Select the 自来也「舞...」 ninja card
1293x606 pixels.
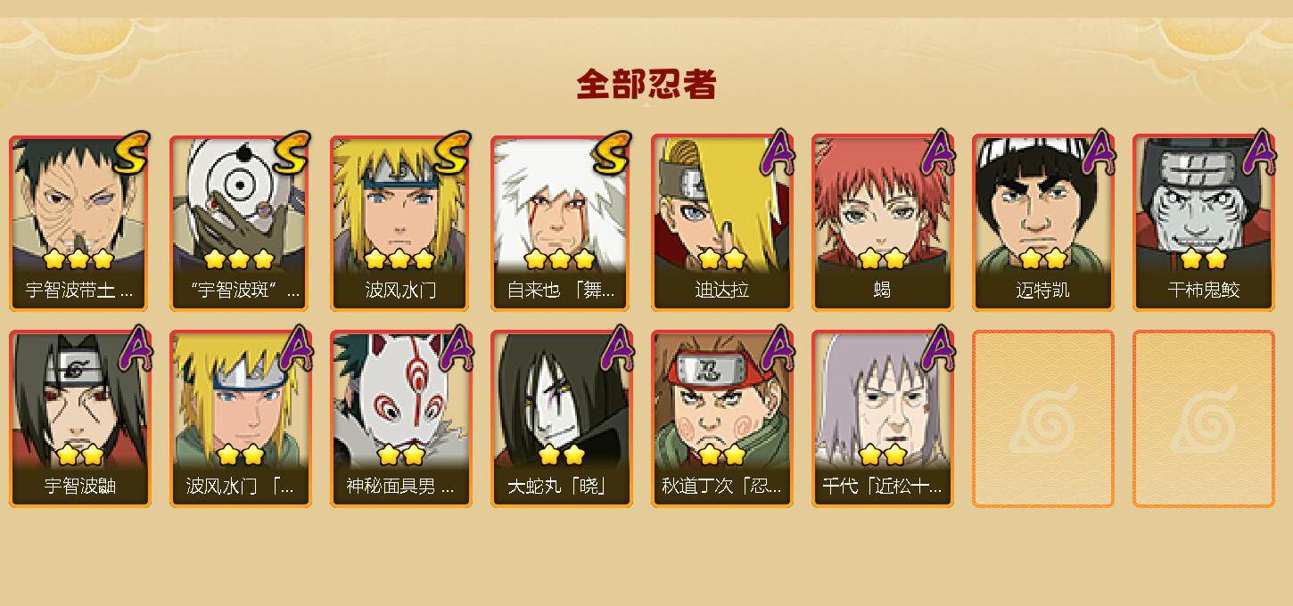(x=562, y=223)
